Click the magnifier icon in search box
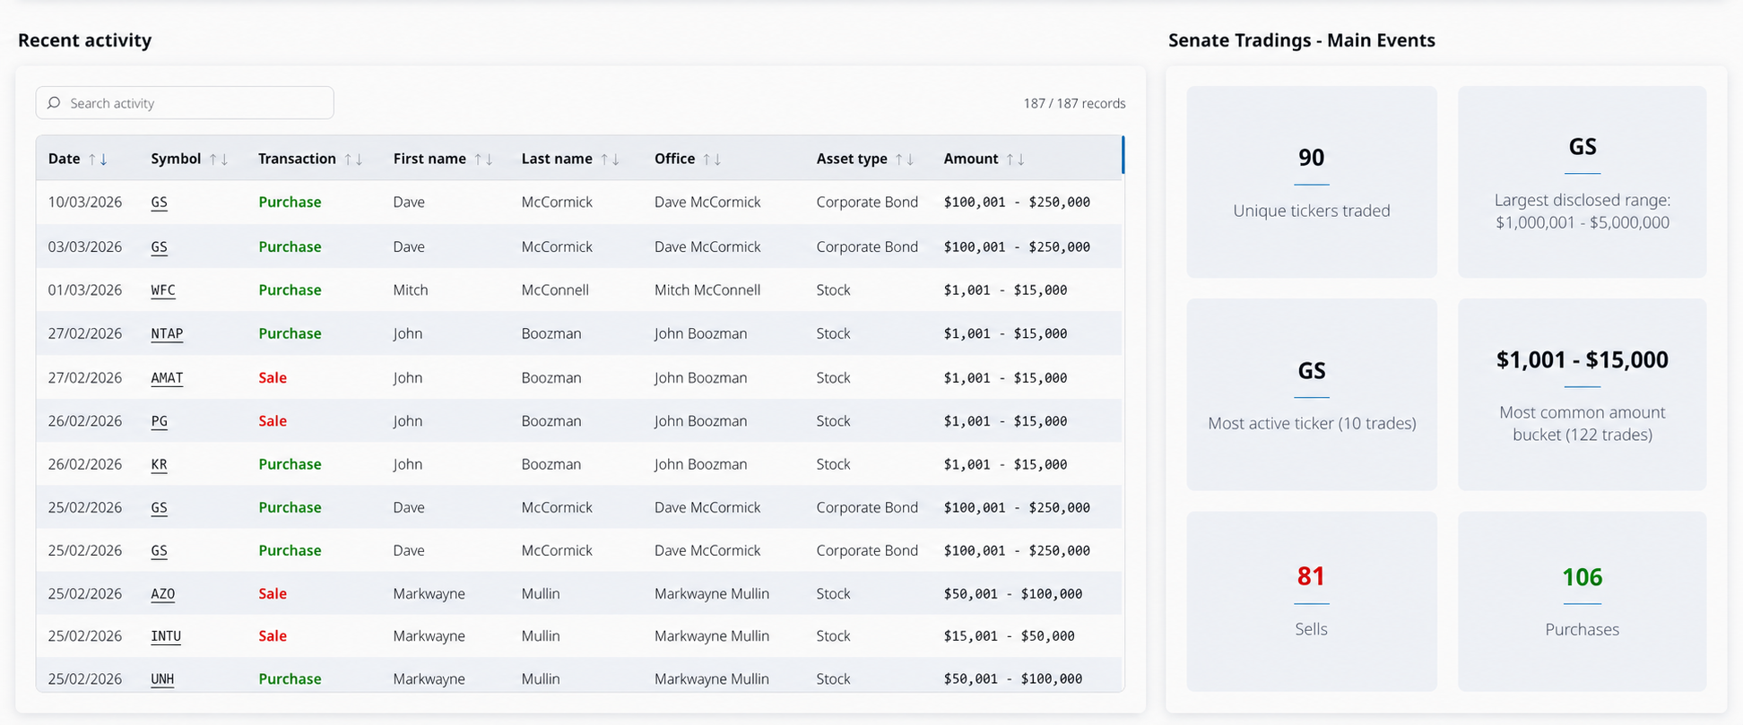This screenshot has height=725, width=1743. [54, 103]
